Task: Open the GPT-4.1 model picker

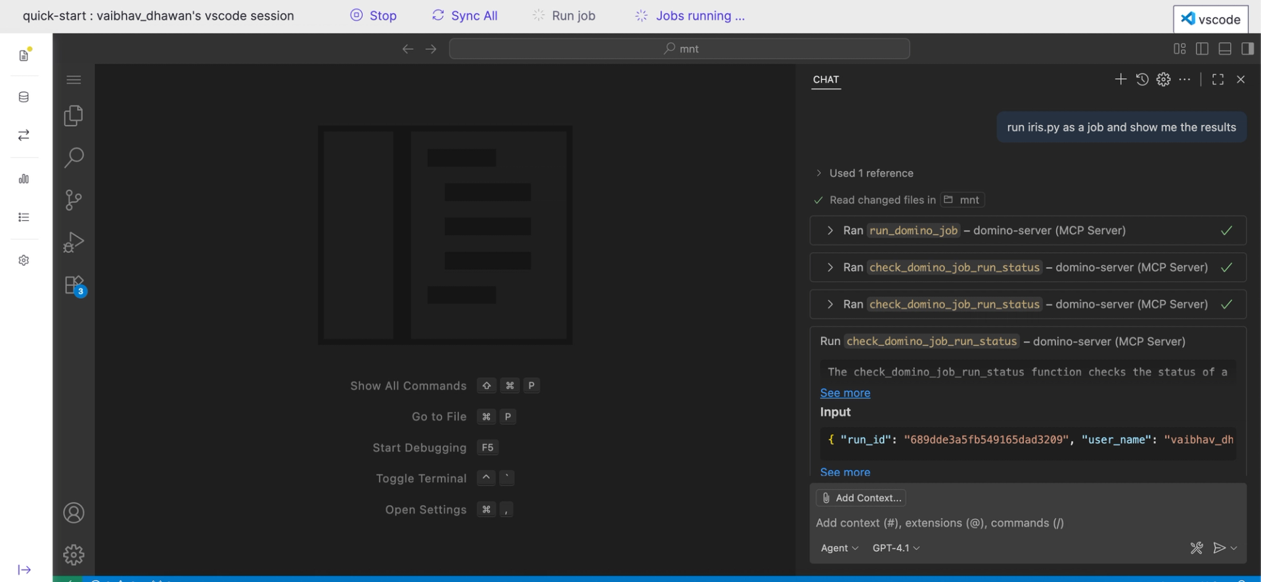Action: click(x=896, y=548)
